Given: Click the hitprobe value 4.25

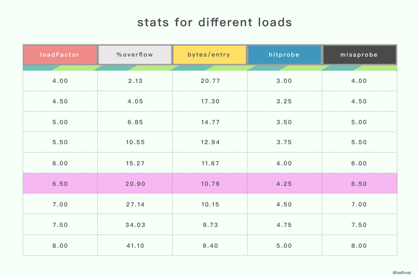Looking at the screenshot, I should (x=284, y=184).
